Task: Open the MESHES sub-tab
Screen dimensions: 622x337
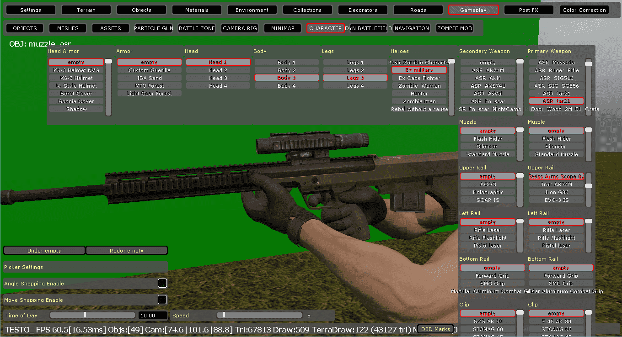Action: point(68,28)
